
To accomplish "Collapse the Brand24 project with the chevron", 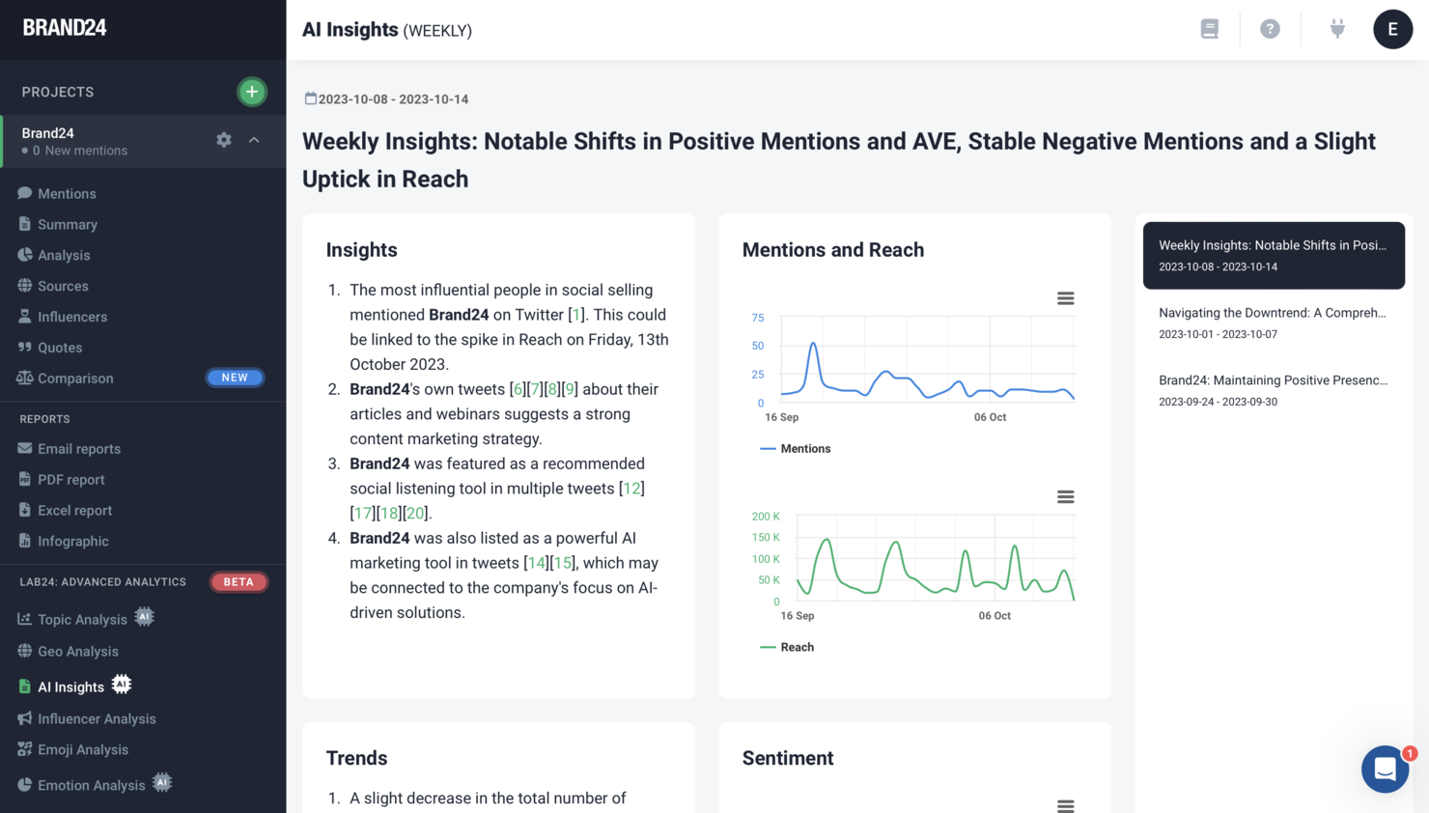I will coord(254,140).
